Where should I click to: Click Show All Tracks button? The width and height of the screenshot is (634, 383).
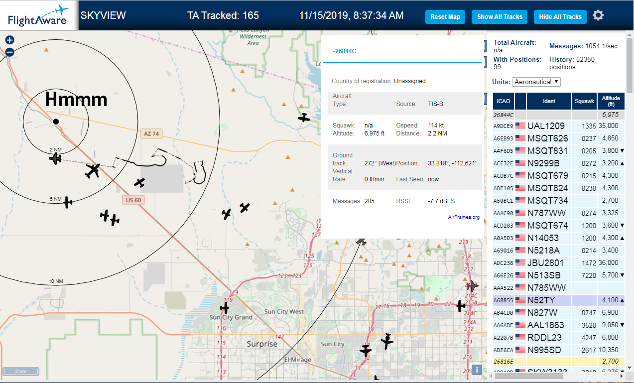click(500, 17)
